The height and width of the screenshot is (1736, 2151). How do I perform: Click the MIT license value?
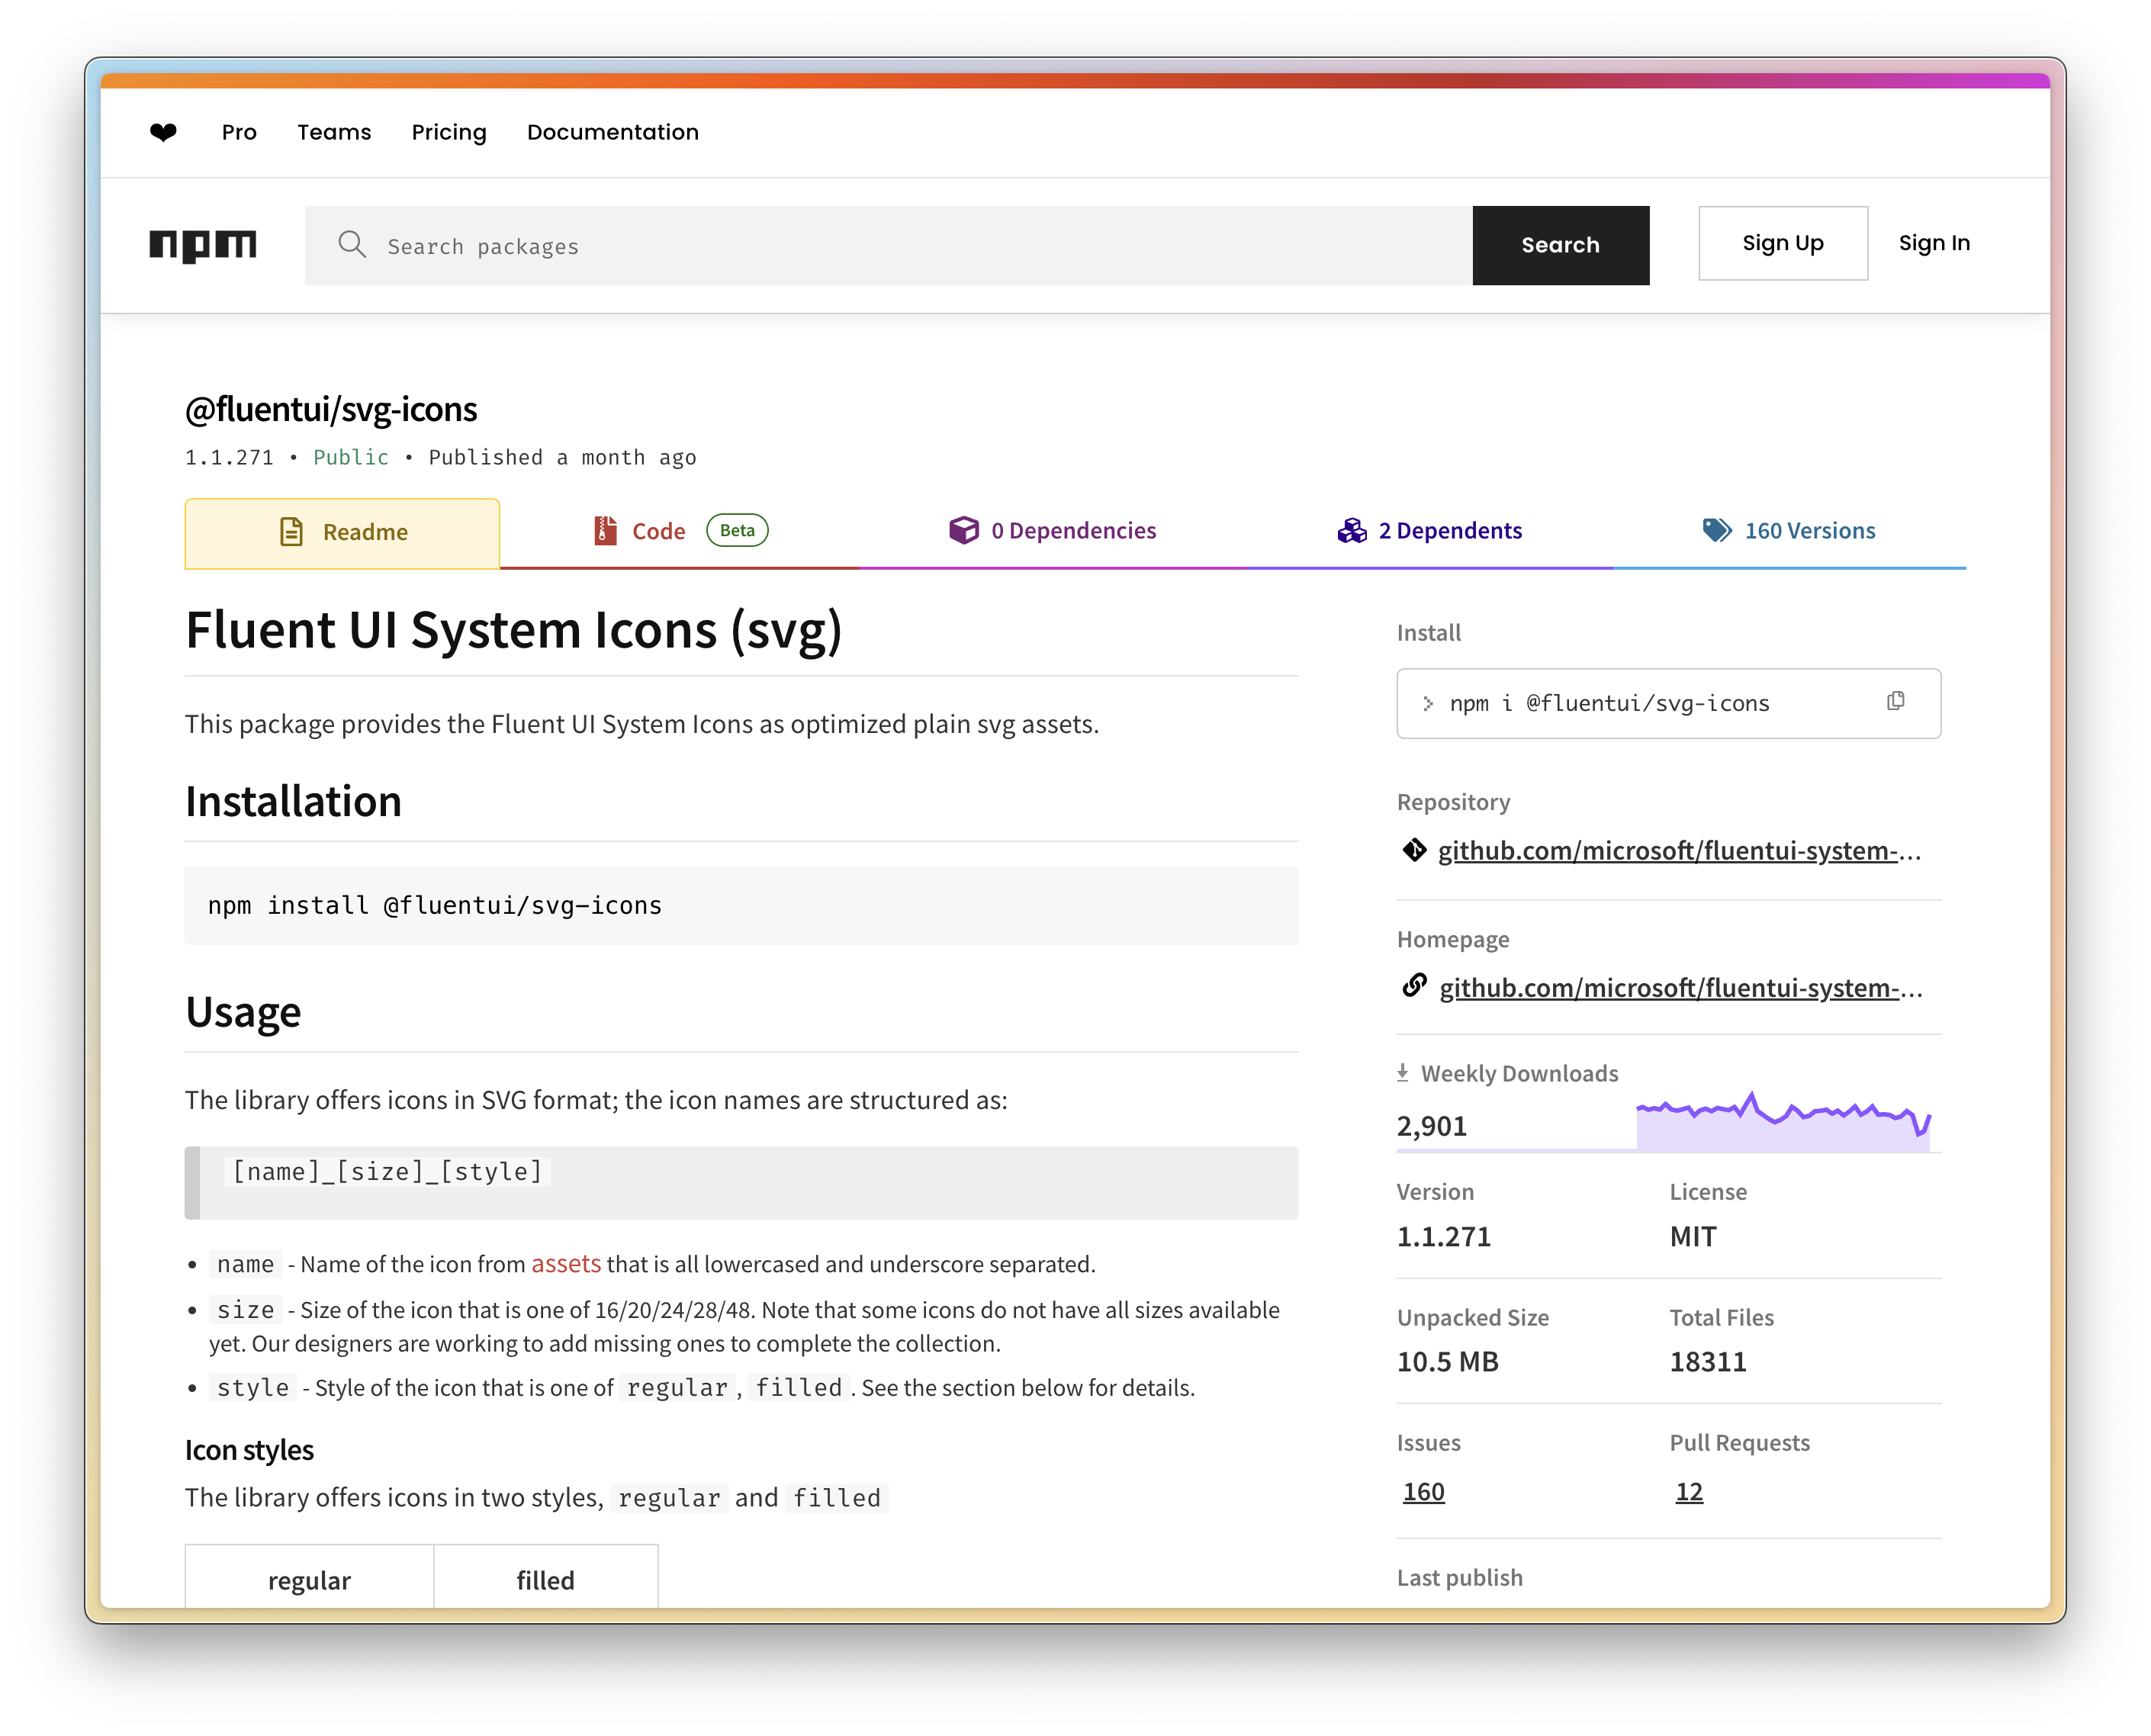1692,1236
